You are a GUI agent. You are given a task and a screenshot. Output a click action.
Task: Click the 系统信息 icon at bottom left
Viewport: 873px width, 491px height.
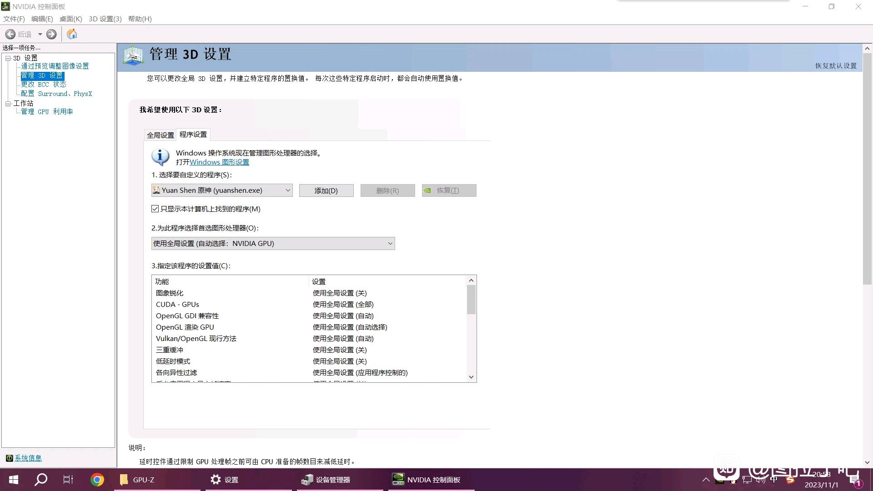tap(9, 458)
